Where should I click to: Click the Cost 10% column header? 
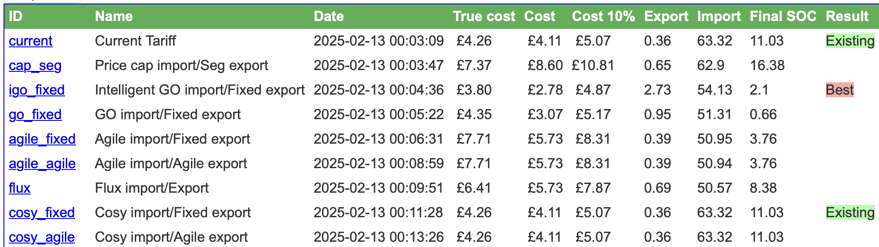(603, 16)
